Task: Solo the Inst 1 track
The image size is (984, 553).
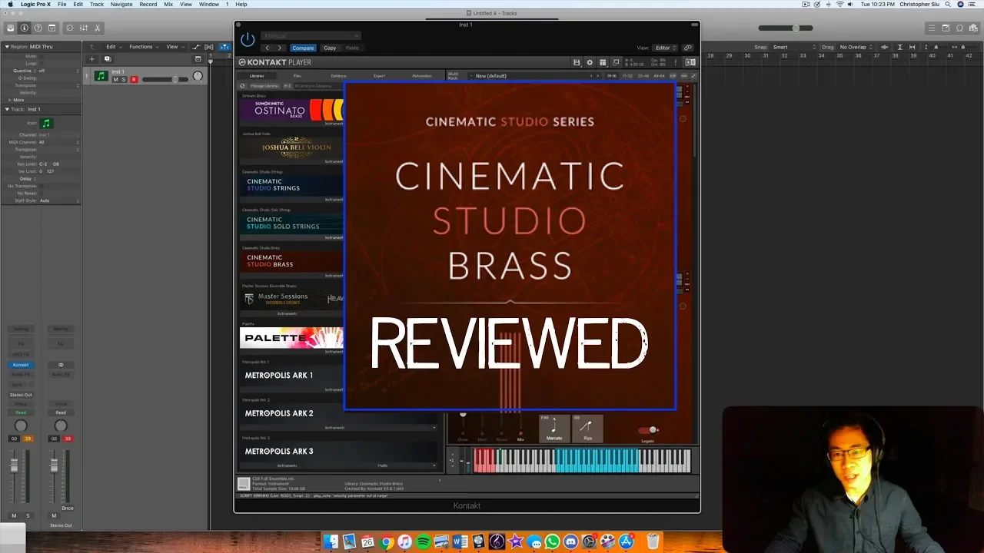Action: [x=124, y=79]
